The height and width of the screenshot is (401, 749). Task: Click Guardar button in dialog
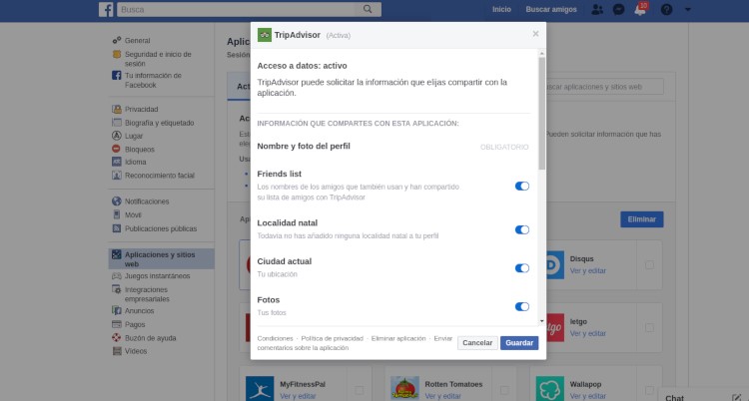click(x=519, y=343)
